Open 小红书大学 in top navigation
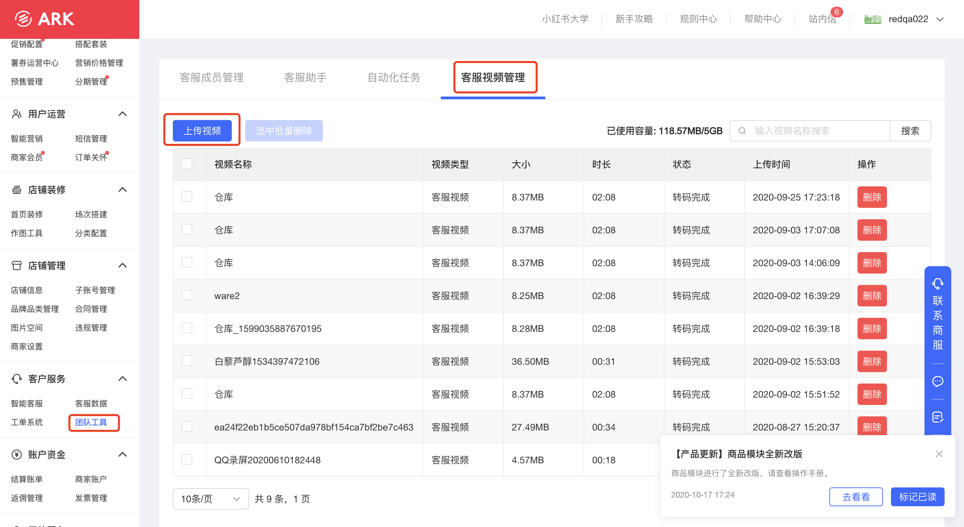Image resolution: width=964 pixels, height=527 pixels. click(x=565, y=19)
